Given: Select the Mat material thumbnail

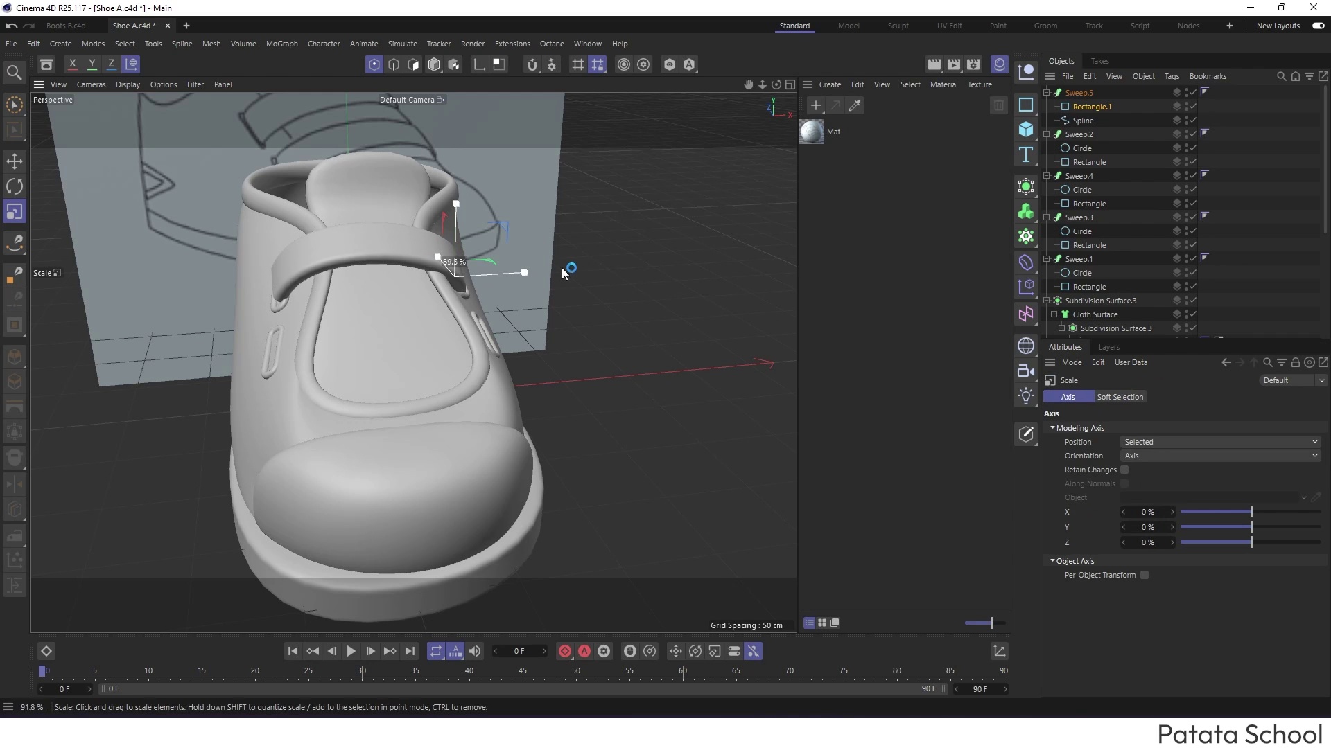Looking at the screenshot, I should point(812,132).
